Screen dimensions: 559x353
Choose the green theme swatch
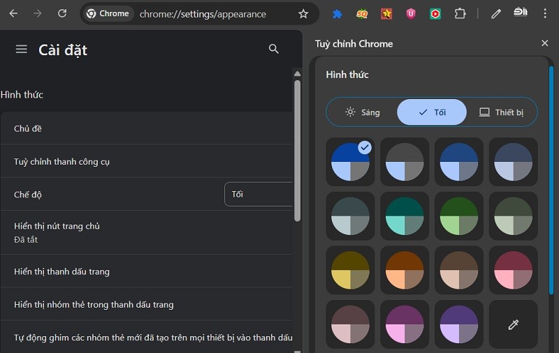click(459, 216)
